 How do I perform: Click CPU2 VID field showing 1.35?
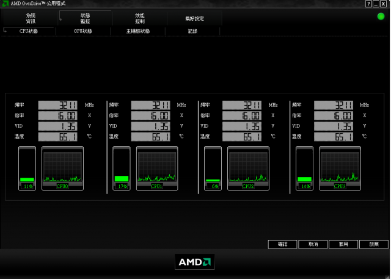[242, 126]
